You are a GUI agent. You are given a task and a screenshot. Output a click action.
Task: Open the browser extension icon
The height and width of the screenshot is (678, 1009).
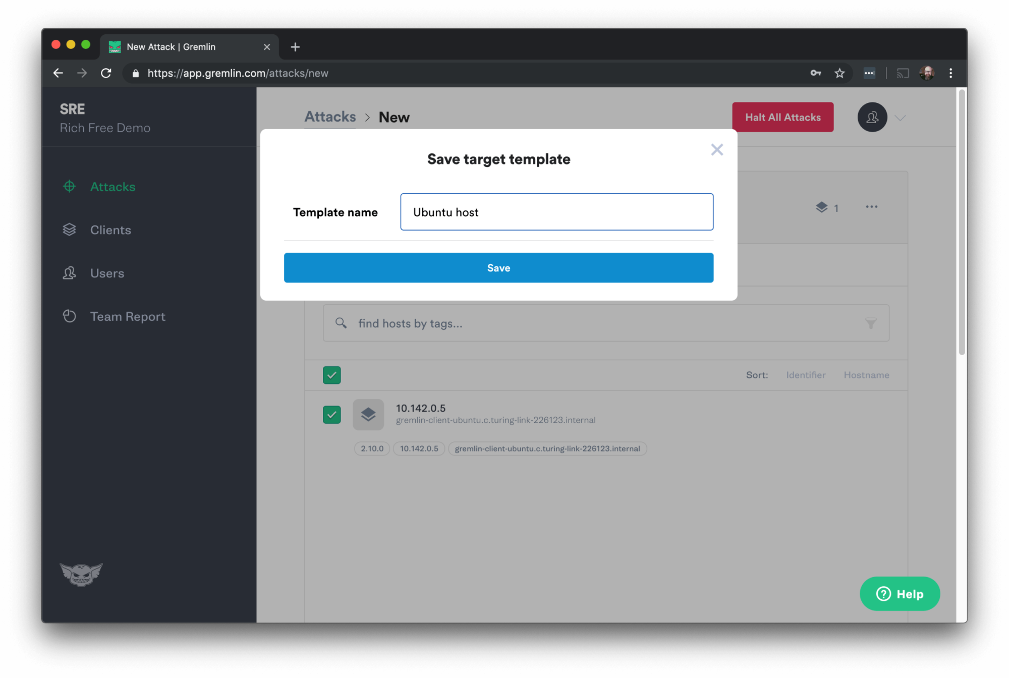pos(869,73)
